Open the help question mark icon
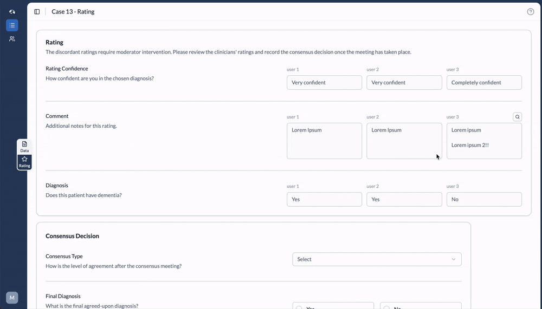Image resolution: width=542 pixels, height=309 pixels. 531,12
